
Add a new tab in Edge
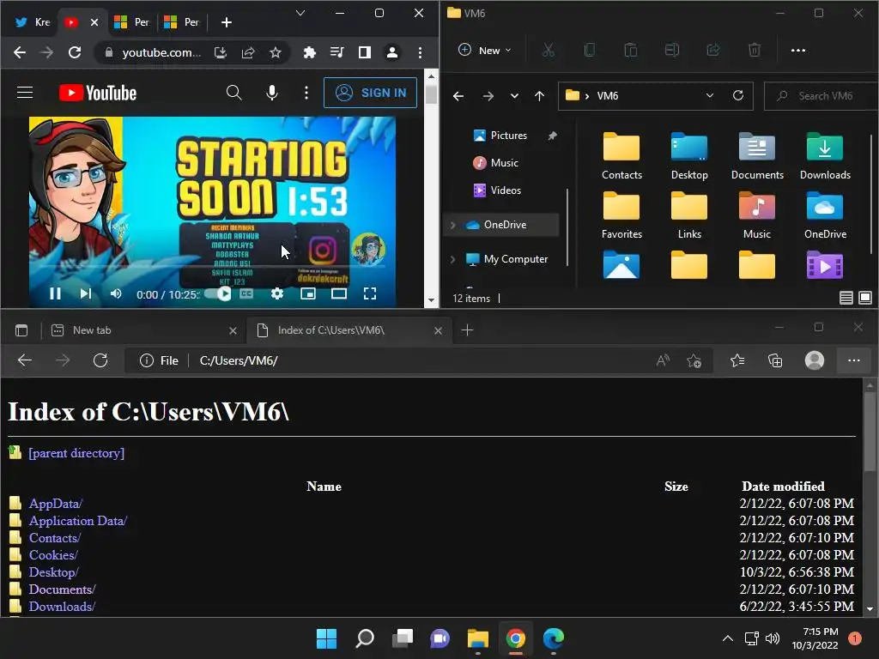click(x=467, y=330)
